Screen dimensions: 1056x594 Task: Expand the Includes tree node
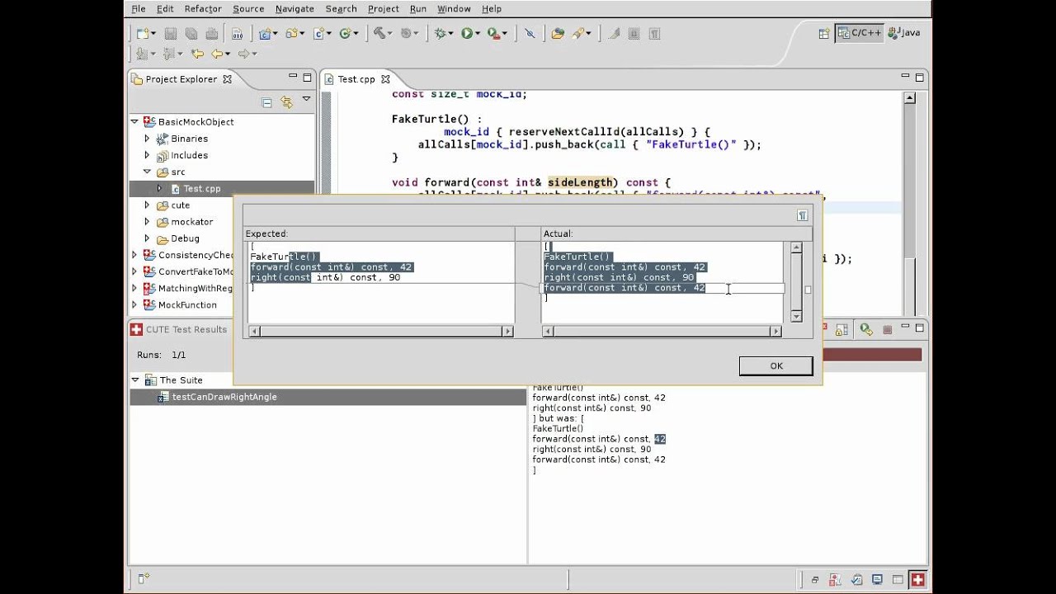click(148, 155)
